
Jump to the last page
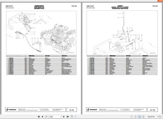point(68,117)
